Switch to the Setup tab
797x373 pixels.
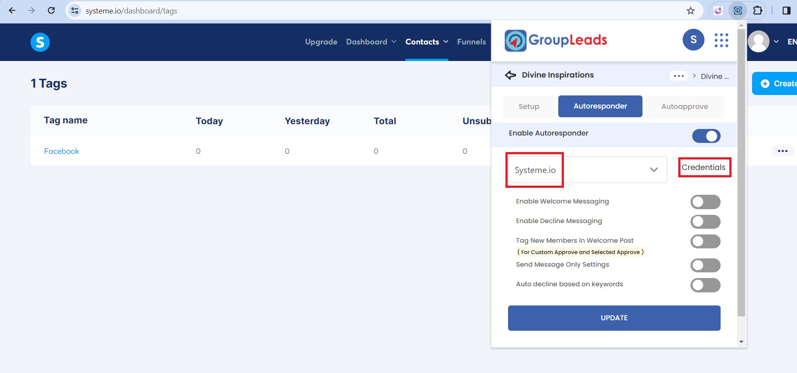[529, 106]
